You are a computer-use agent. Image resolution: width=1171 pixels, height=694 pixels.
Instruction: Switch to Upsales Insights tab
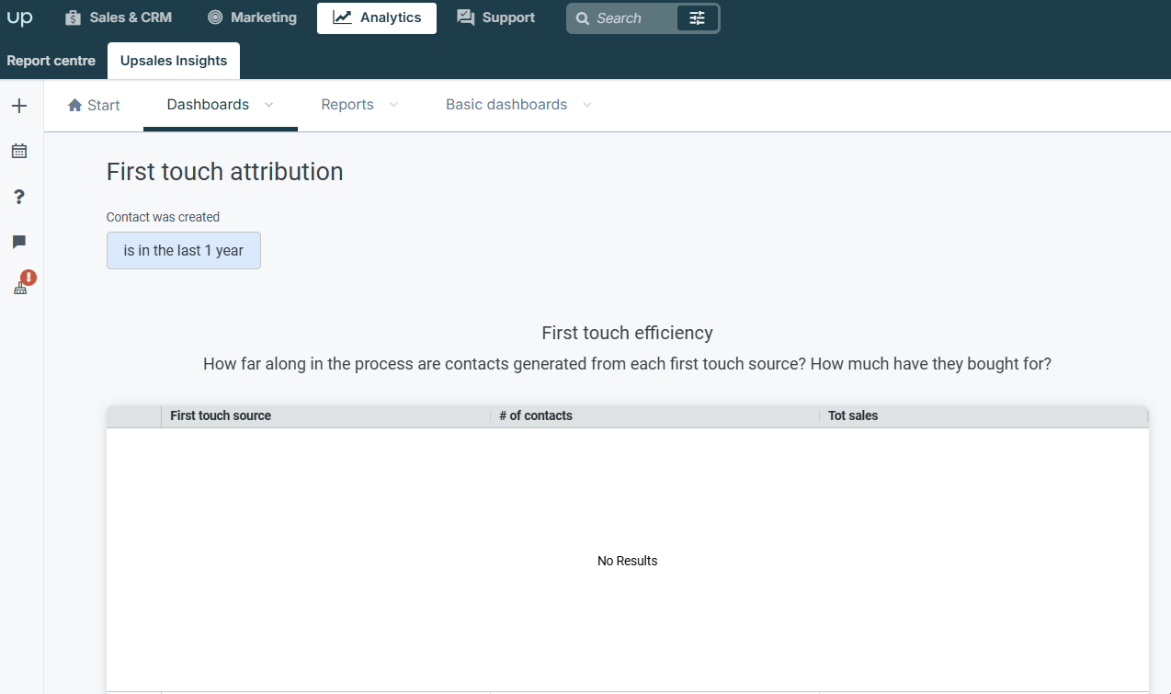[x=174, y=61]
